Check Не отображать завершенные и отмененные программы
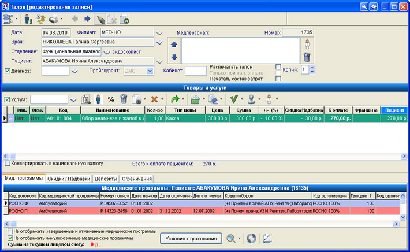This screenshot has height=252, width=410. tap(10, 231)
